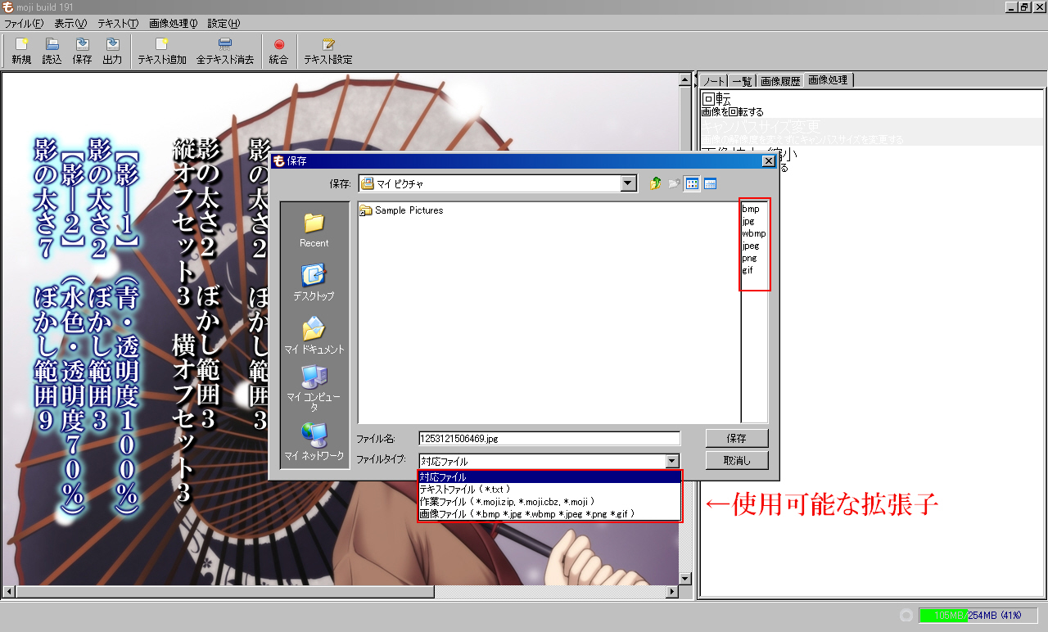Image resolution: width=1048 pixels, height=632 pixels.
Task: Open Recent in the dialog sidebar
Action: [314, 230]
